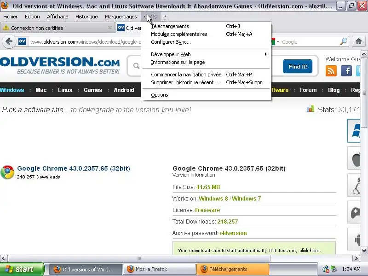The width and height of the screenshot is (368, 276).
Task: Select Commencer la navigation privée
Action: tap(207, 75)
